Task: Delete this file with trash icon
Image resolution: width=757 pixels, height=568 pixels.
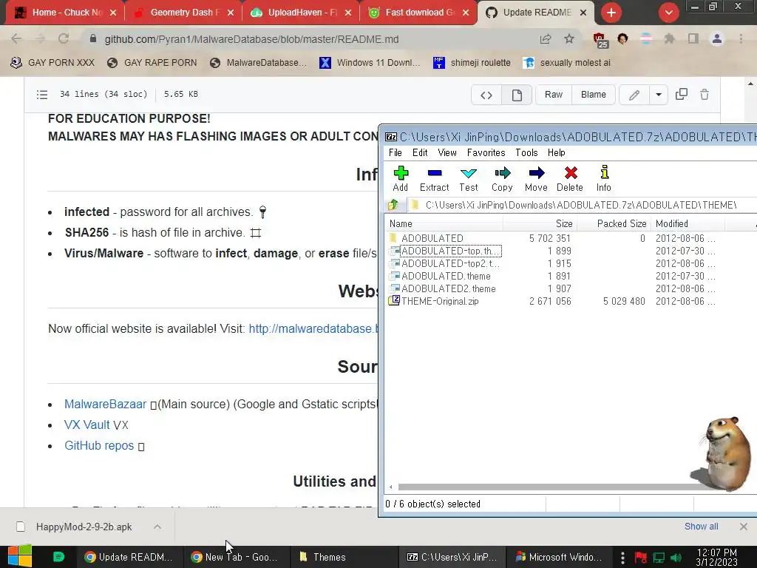Action: point(705,94)
